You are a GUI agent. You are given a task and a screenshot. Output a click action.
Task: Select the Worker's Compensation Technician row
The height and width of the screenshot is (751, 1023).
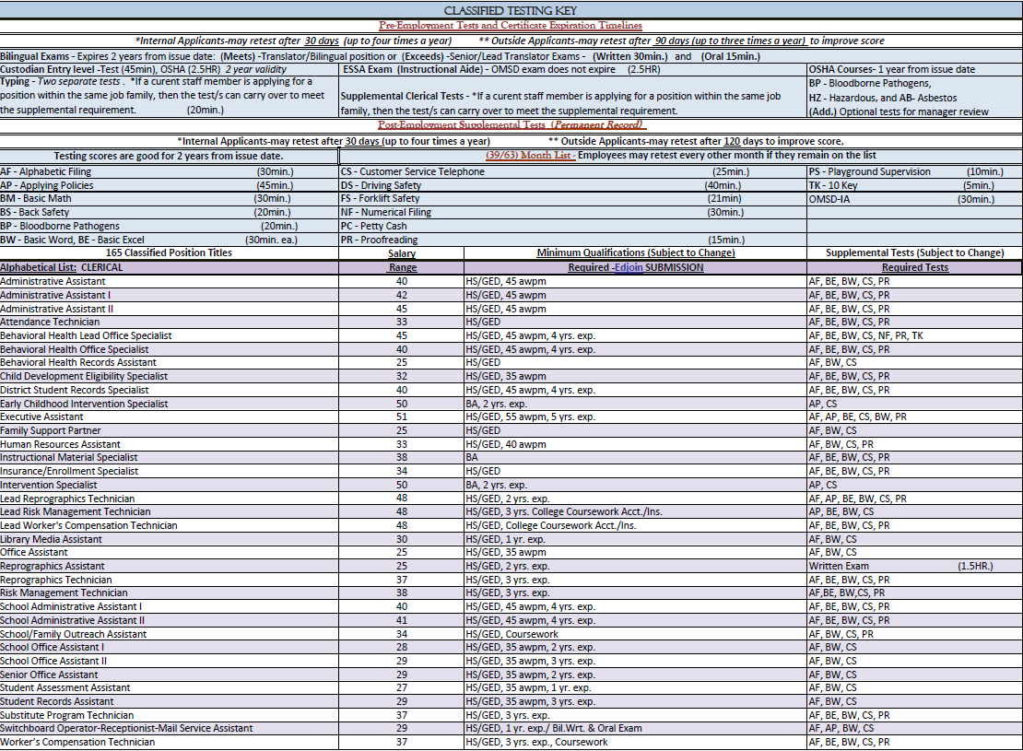point(77,742)
